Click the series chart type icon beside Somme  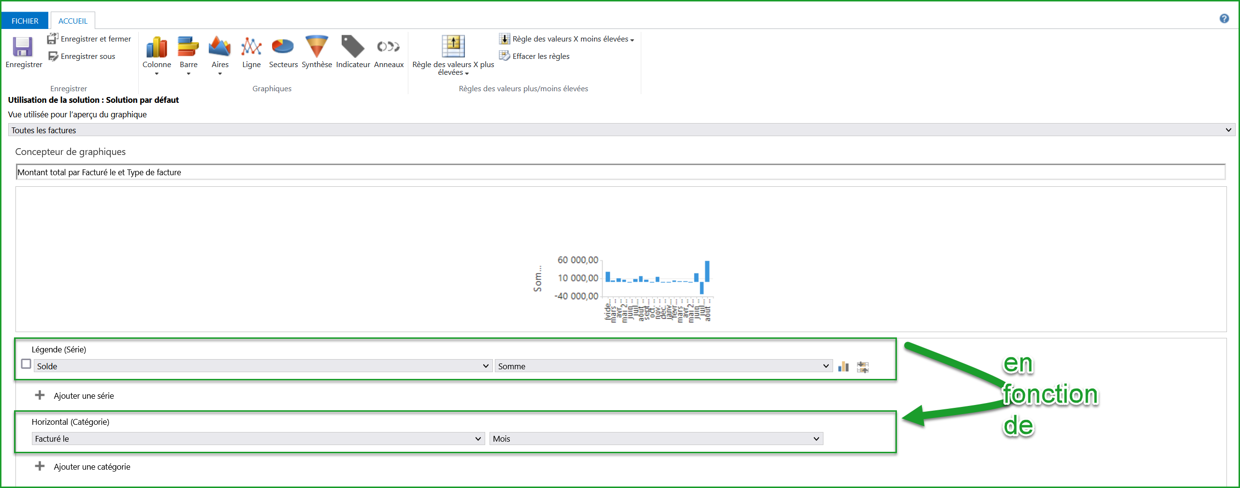tap(844, 367)
